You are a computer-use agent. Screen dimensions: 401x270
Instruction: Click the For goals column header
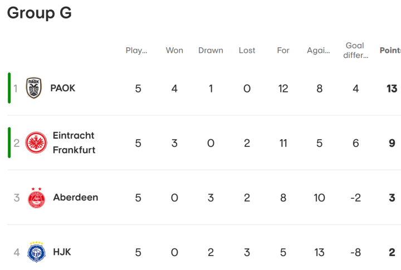283,51
